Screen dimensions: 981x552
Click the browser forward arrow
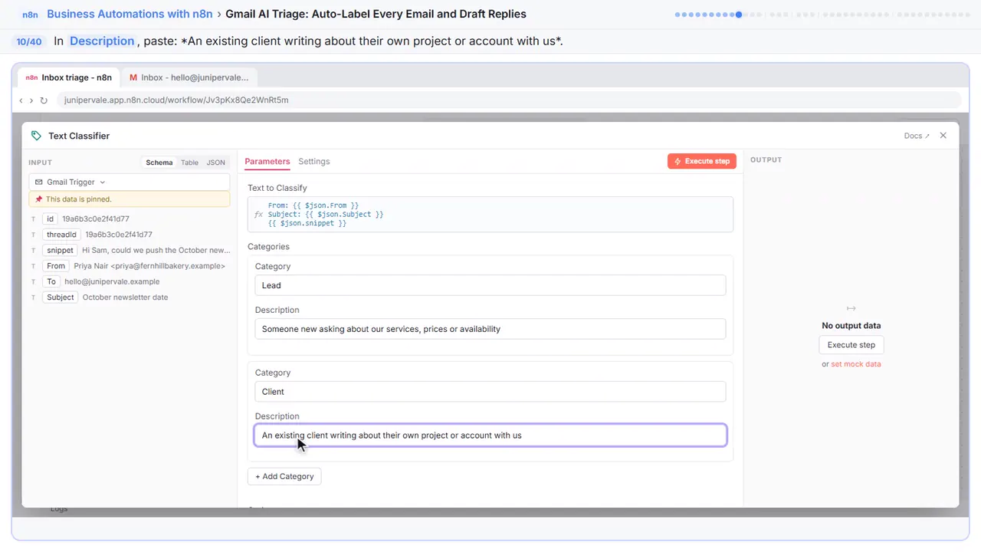[x=31, y=100]
